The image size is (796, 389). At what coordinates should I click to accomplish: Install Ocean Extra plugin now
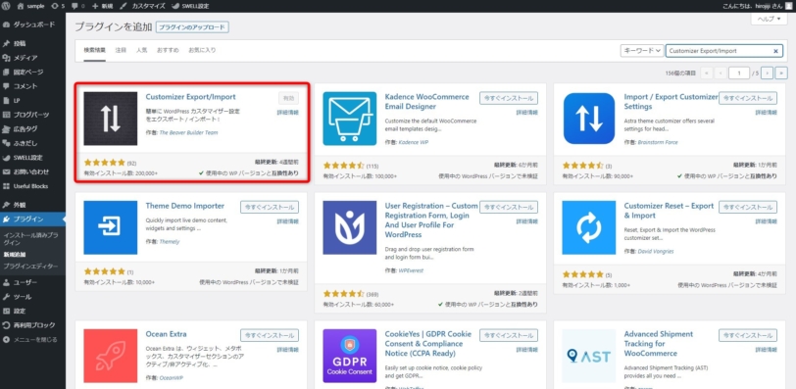tap(270, 335)
